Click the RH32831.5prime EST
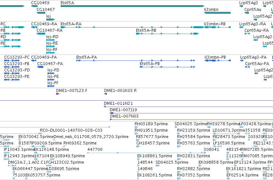Screen dimensions: 273x180 [179, 159]
